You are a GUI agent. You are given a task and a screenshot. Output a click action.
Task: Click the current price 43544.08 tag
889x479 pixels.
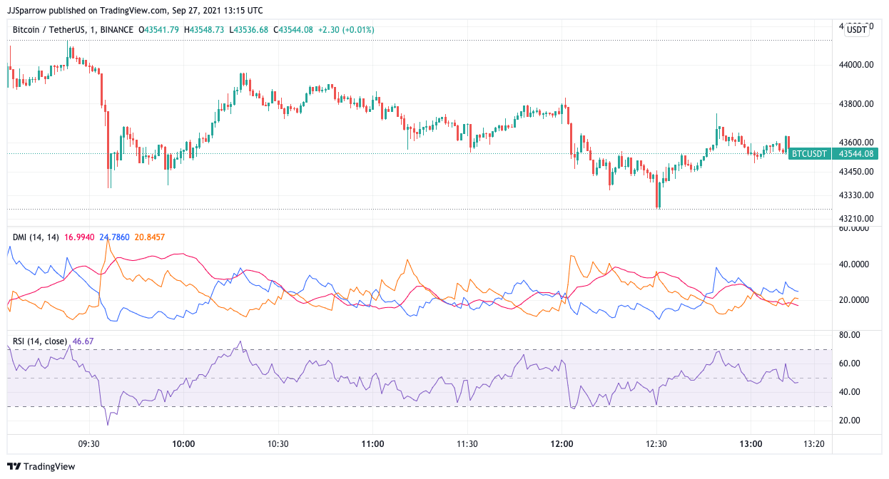coord(858,153)
